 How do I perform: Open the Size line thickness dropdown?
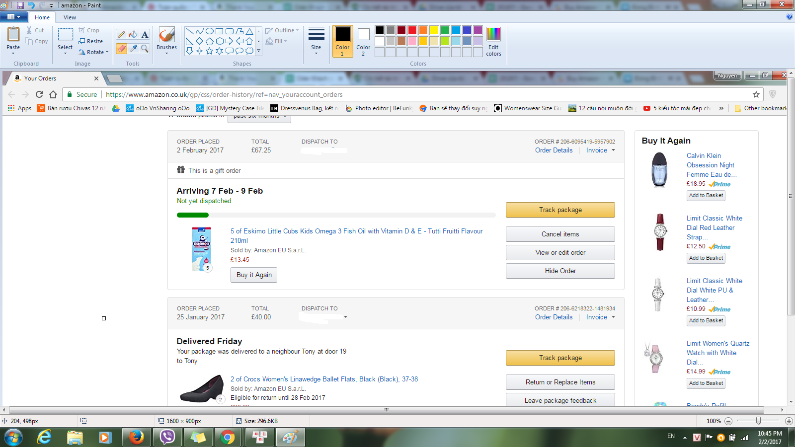point(316,41)
